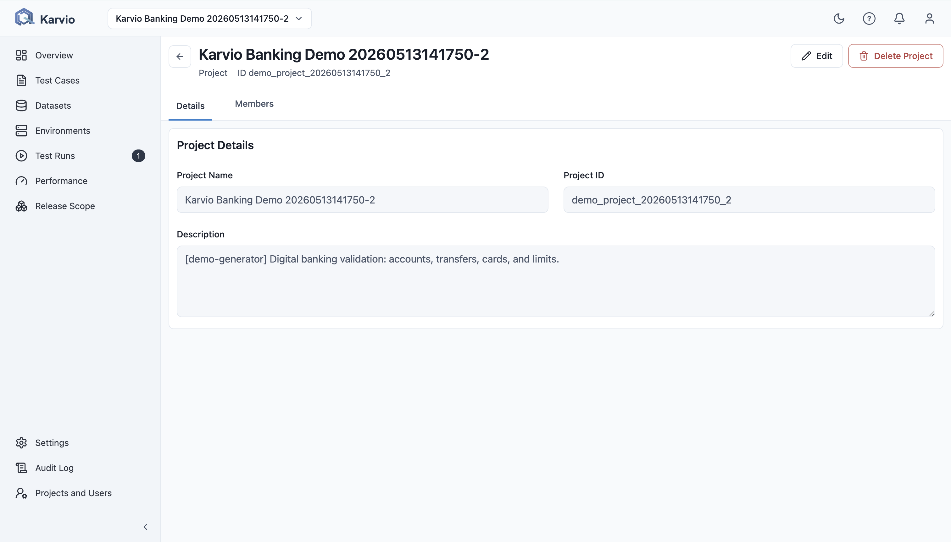Screen dimensions: 951x542
Task: Click the pencil icon in Edit
Action: (806, 56)
